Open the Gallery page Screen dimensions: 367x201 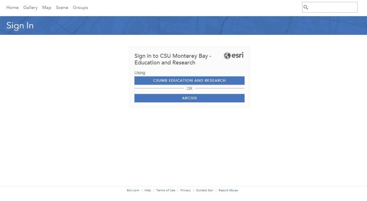click(30, 7)
